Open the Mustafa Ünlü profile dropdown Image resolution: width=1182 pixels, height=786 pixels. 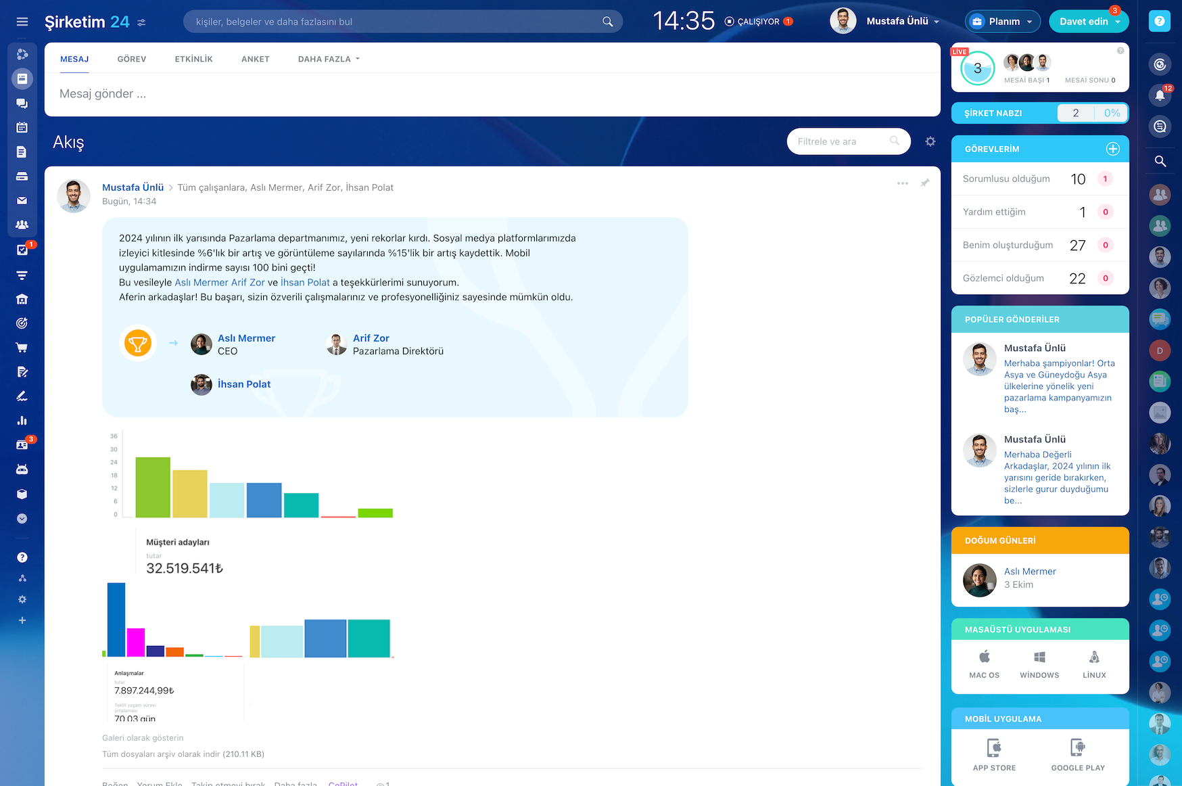click(x=902, y=22)
